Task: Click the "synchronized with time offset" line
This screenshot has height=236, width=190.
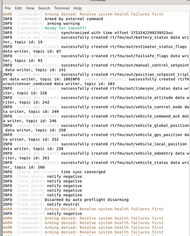Action: tap(88, 33)
